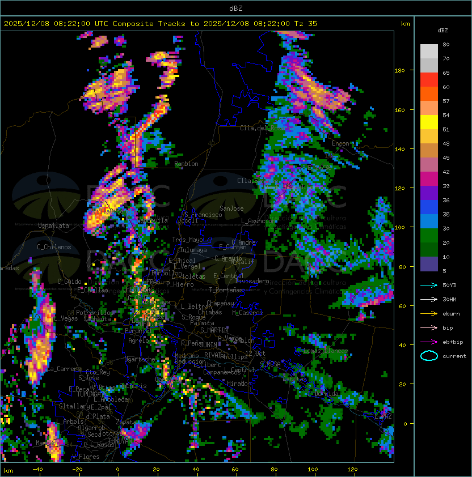This screenshot has height=477, width=472.
Task: Click the 'C_Guido' map label
Action: 69,282
